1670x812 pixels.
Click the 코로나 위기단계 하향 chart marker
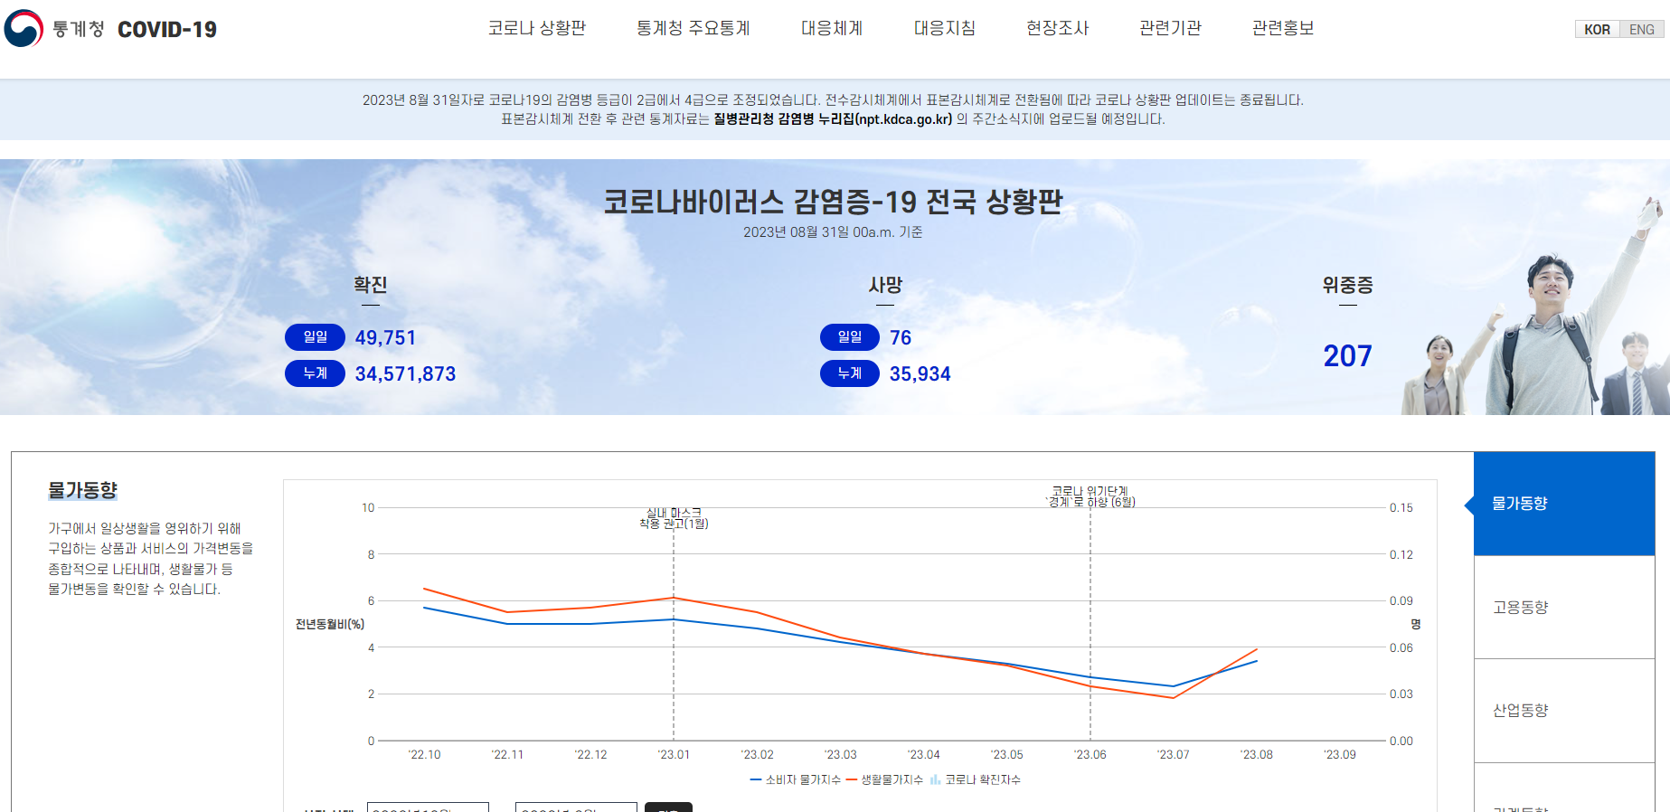[1090, 496]
